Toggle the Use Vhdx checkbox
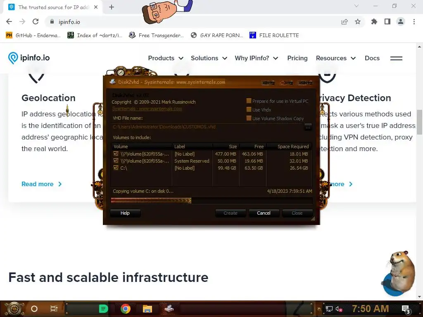Image resolution: width=423 pixels, height=317 pixels. [249, 109]
